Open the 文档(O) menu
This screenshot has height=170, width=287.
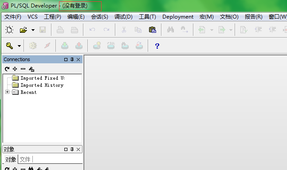coord(229,17)
